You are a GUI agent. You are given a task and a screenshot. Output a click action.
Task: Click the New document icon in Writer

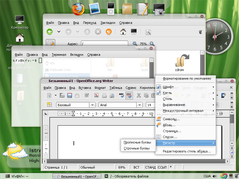(49, 95)
